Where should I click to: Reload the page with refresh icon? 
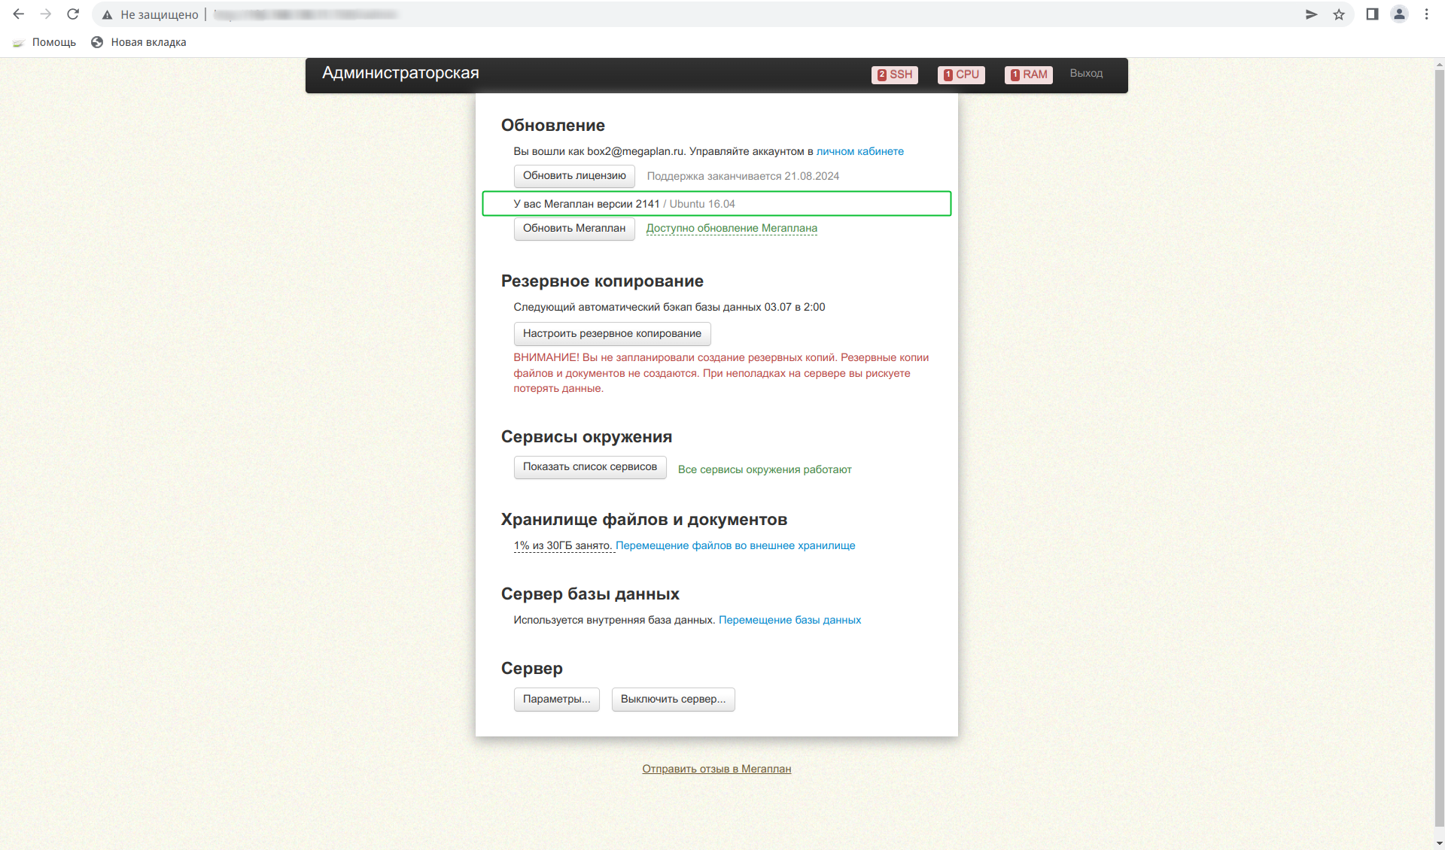click(x=73, y=14)
